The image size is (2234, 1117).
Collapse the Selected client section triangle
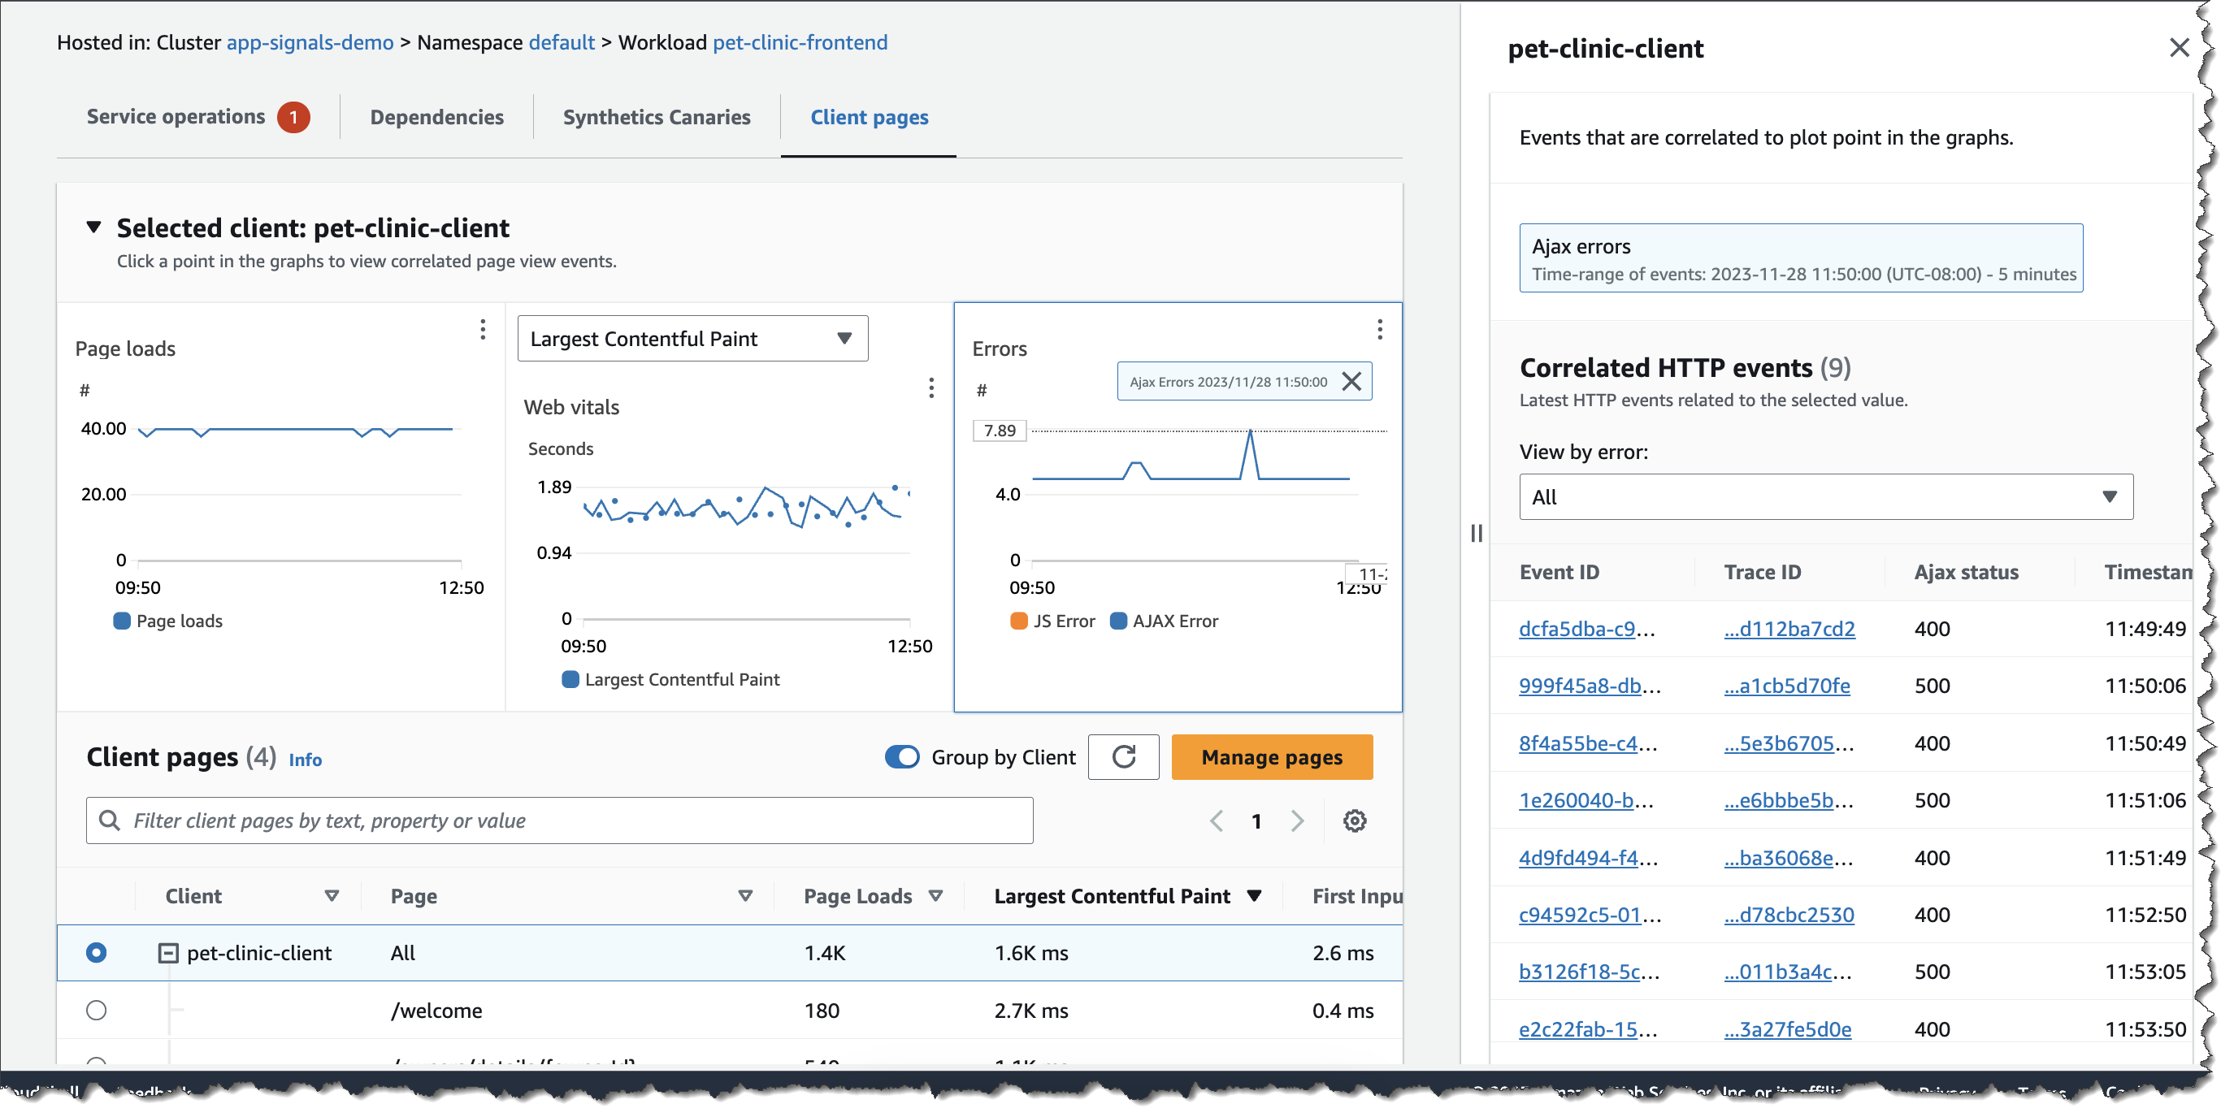point(93,227)
